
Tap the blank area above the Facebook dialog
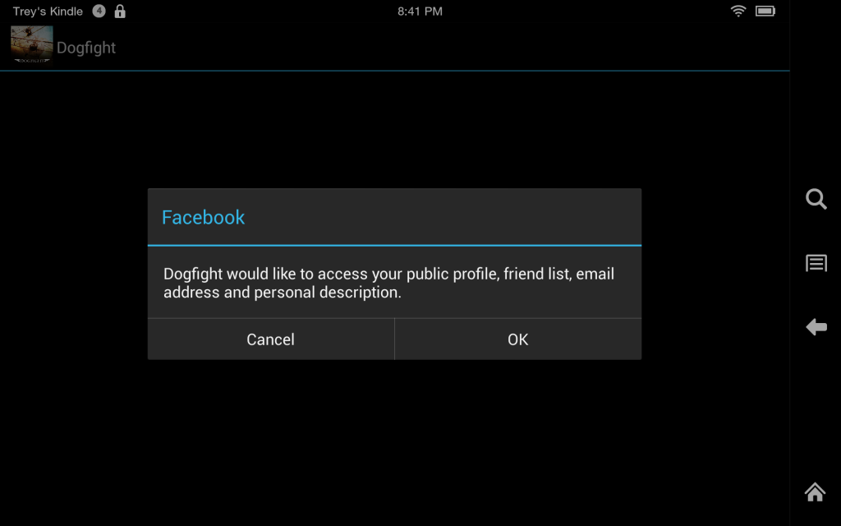(x=394, y=129)
